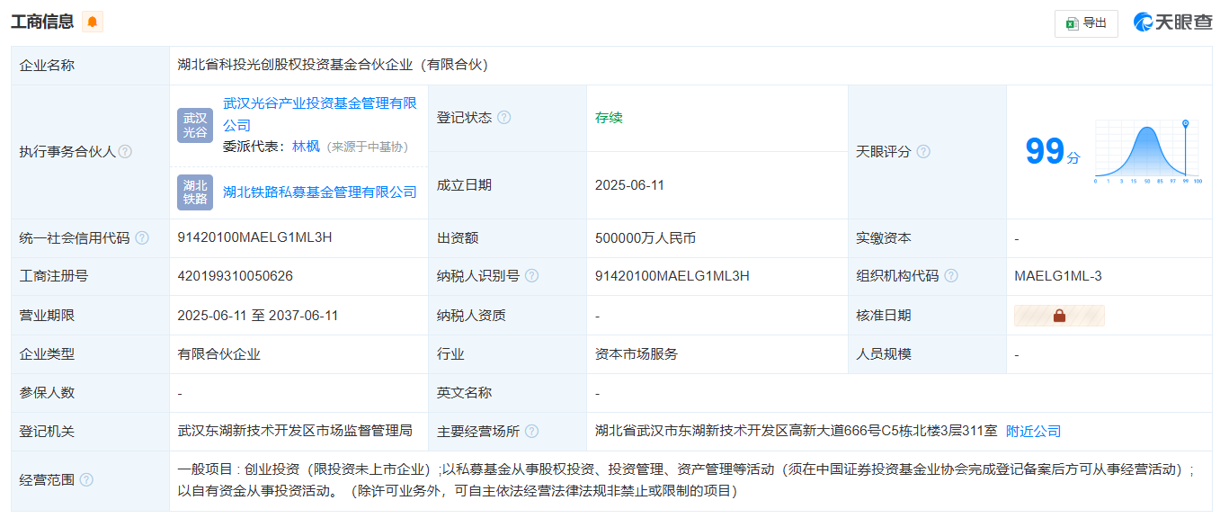Image resolution: width=1220 pixels, height=518 pixels.
Task: Click help icon next to 天眼评分
Action: tap(923, 152)
